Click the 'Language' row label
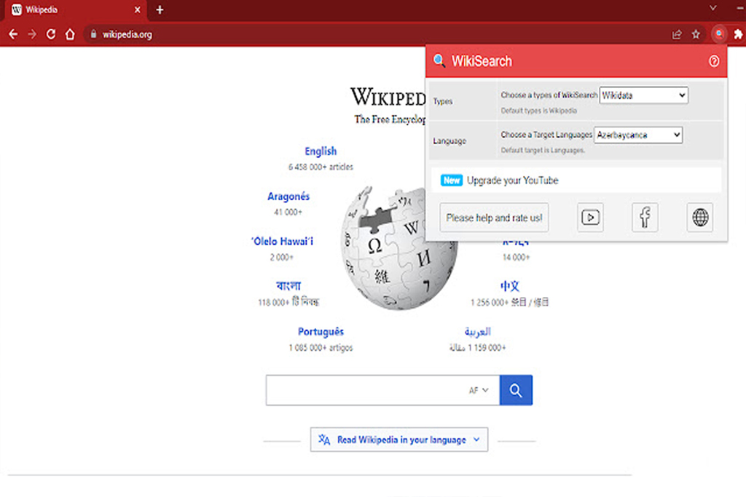746x497 pixels. click(x=449, y=141)
